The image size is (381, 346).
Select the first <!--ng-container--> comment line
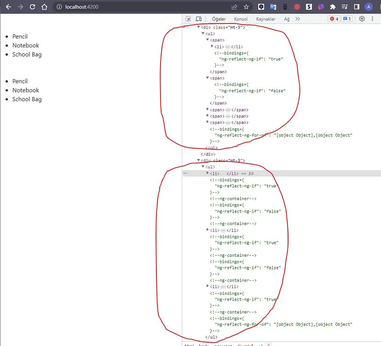click(x=233, y=198)
